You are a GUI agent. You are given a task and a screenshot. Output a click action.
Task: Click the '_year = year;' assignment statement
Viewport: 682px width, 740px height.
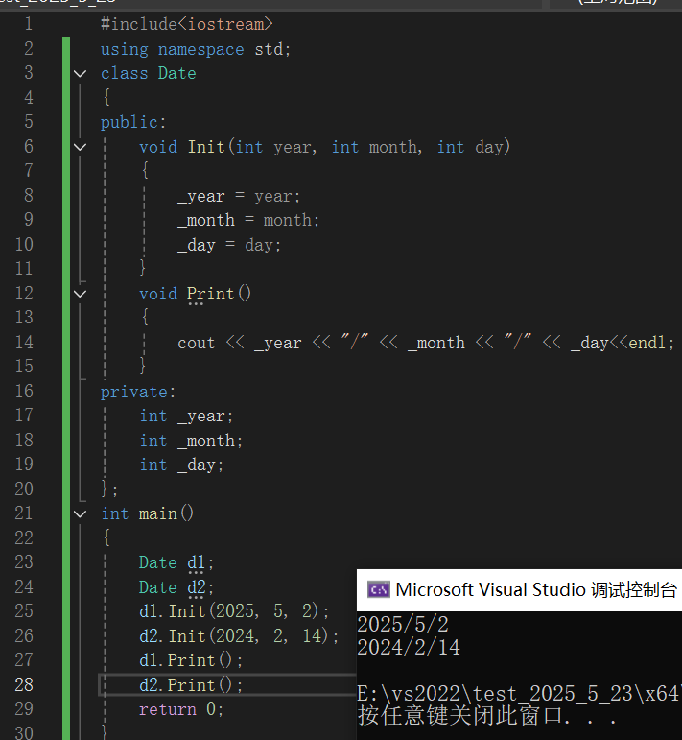click(239, 196)
